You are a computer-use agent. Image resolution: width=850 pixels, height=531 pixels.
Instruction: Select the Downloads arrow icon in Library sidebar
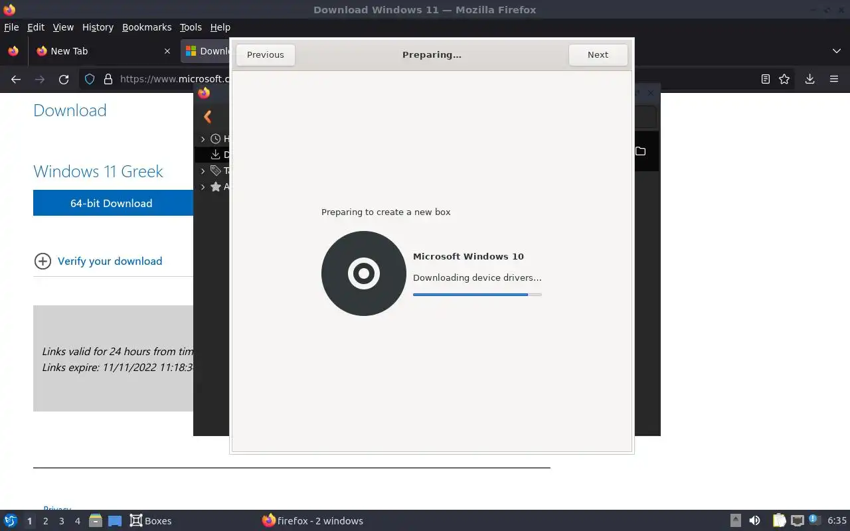point(215,155)
